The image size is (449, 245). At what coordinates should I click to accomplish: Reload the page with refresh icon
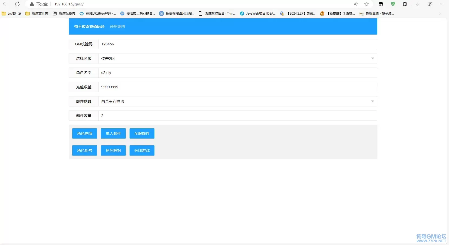pyautogui.click(x=17, y=4)
